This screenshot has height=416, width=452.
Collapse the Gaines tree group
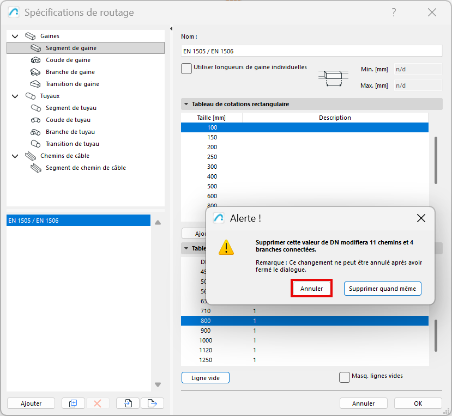coord(15,36)
